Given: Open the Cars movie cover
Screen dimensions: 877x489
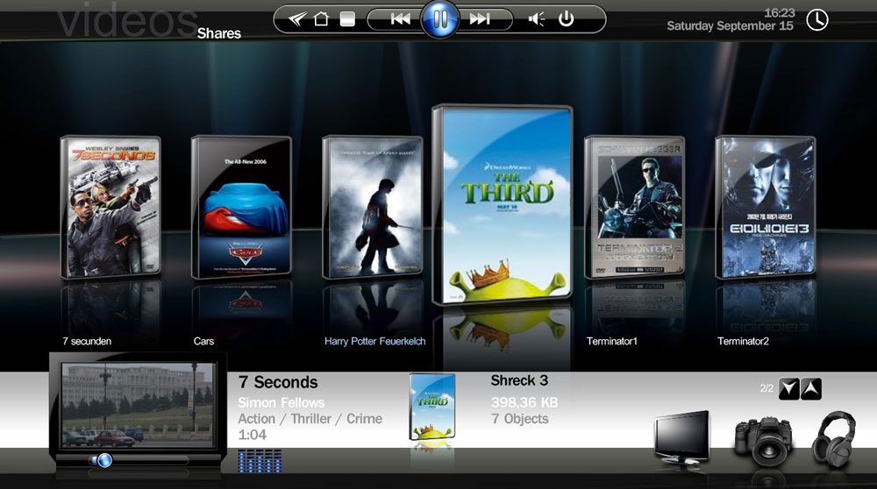Looking at the screenshot, I should pos(241,207).
